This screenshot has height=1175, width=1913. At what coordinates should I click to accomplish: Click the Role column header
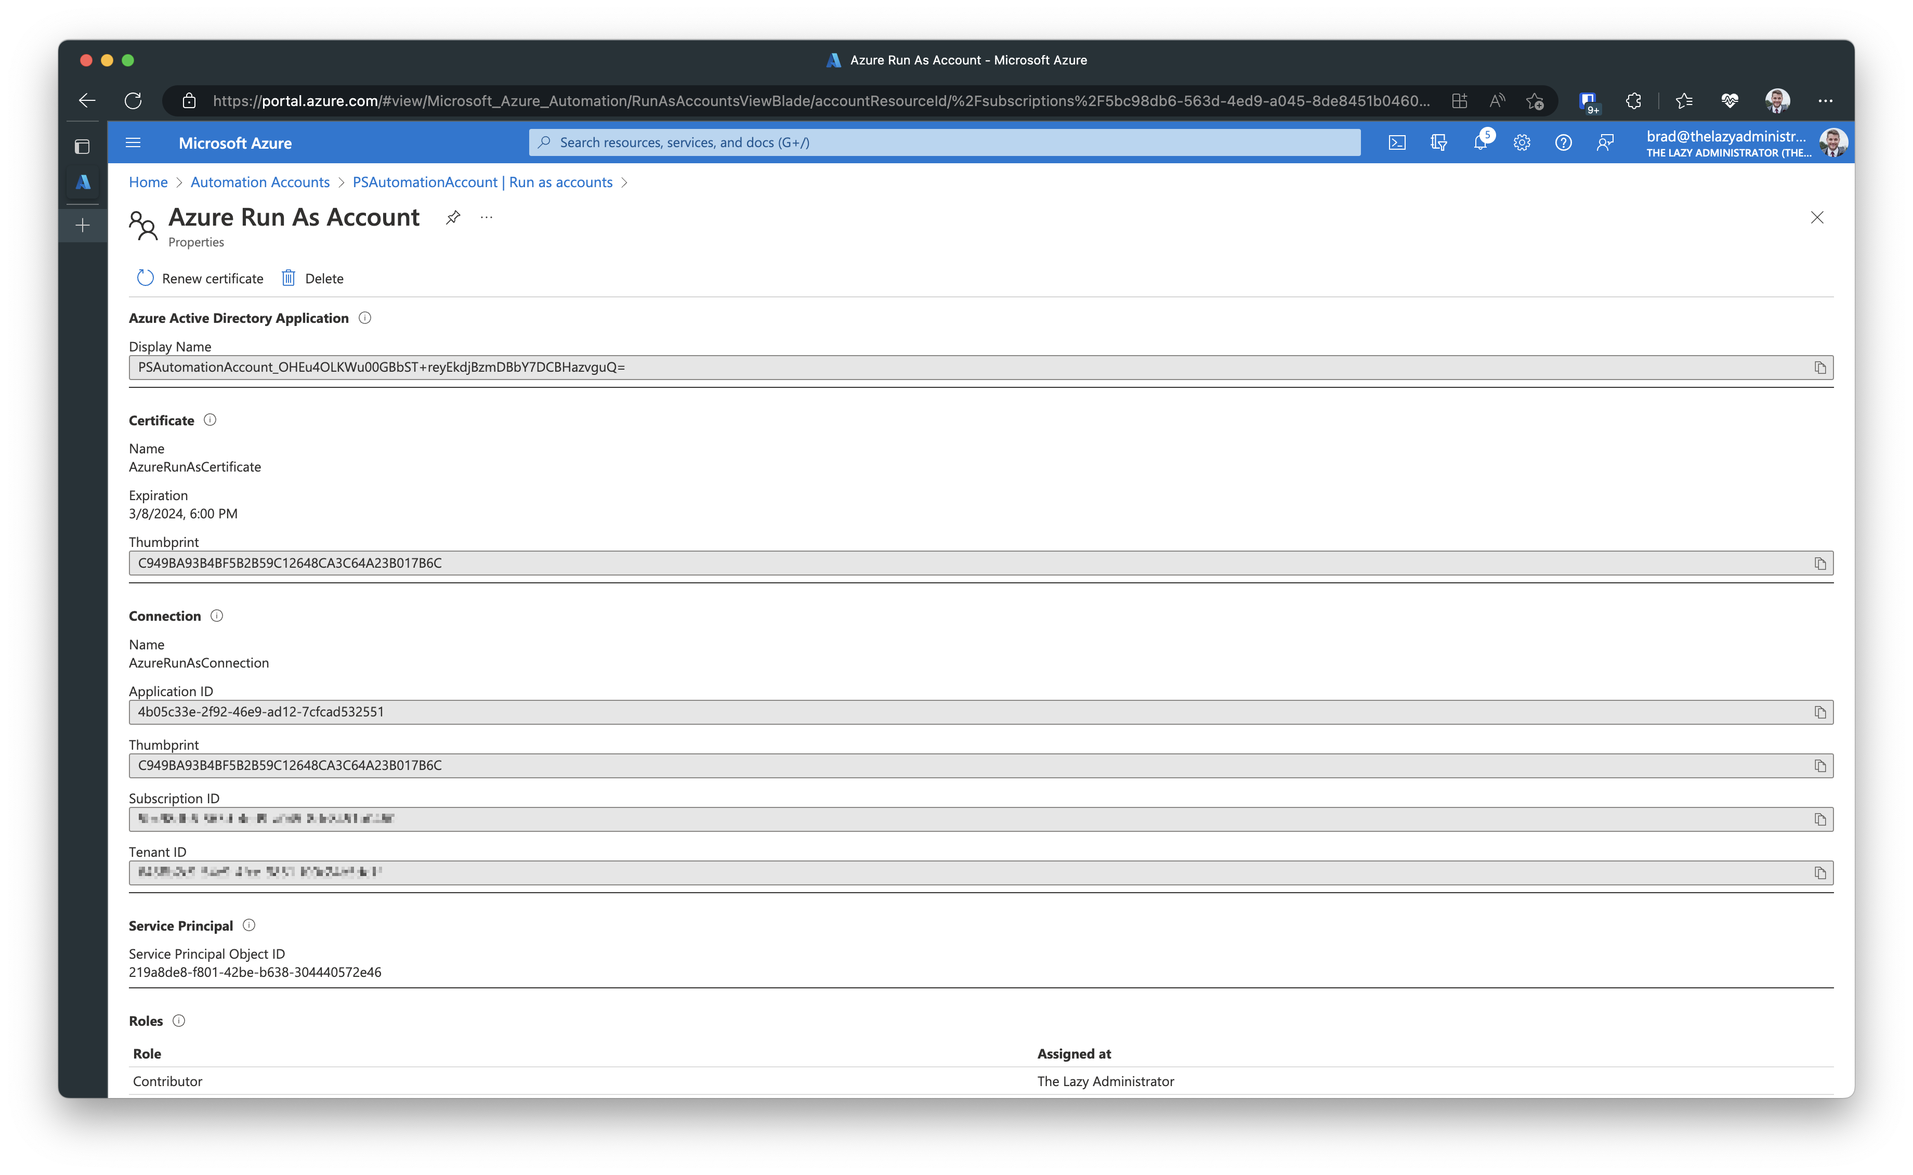coord(147,1054)
